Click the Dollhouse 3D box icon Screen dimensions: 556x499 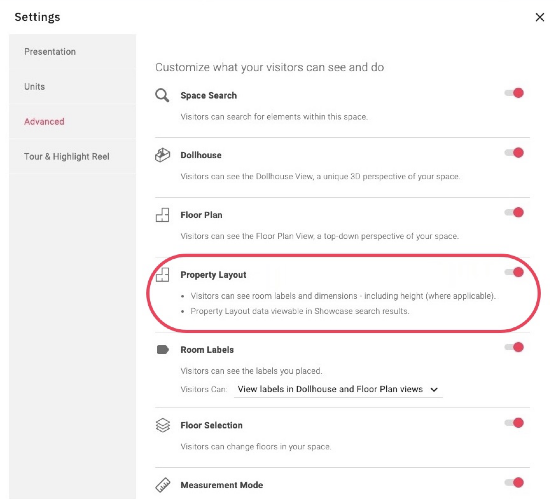[x=162, y=155]
